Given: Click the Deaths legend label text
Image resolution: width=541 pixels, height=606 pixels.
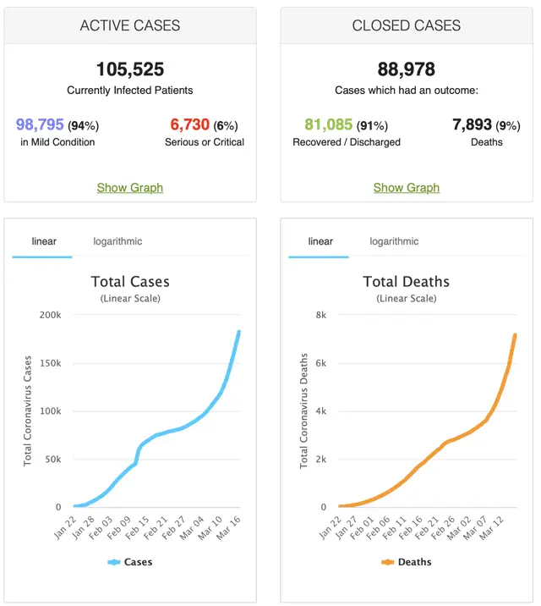Looking at the screenshot, I should [415, 562].
